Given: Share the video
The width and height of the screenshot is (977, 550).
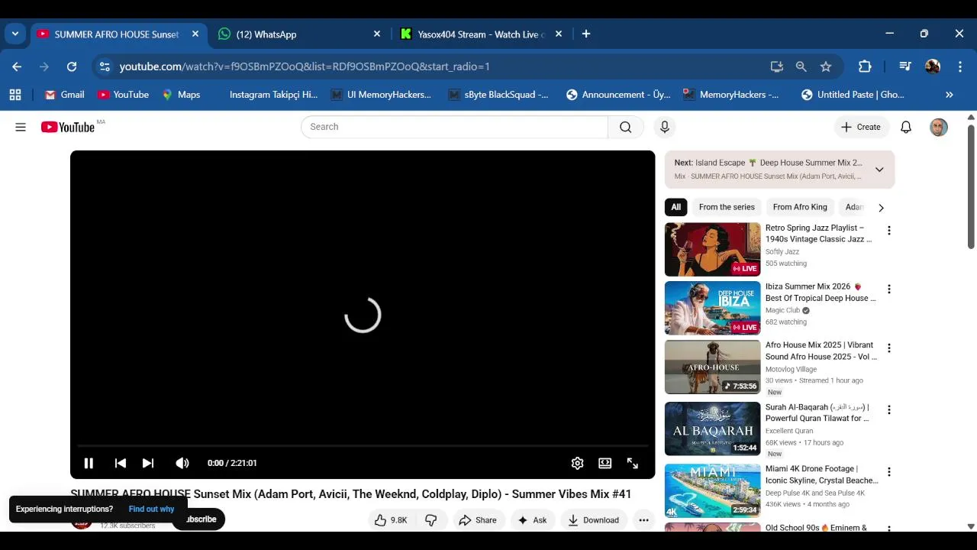Looking at the screenshot, I should 478,520.
